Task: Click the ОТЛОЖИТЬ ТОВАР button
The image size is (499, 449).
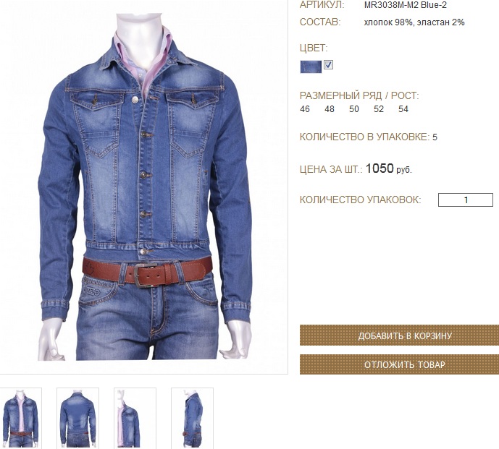Action: tap(399, 364)
